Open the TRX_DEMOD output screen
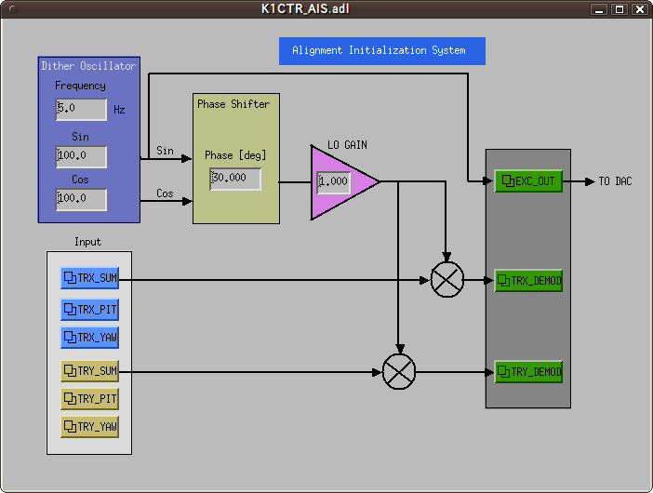This screenshot has width=653, height=493. [x=528, y=280]
